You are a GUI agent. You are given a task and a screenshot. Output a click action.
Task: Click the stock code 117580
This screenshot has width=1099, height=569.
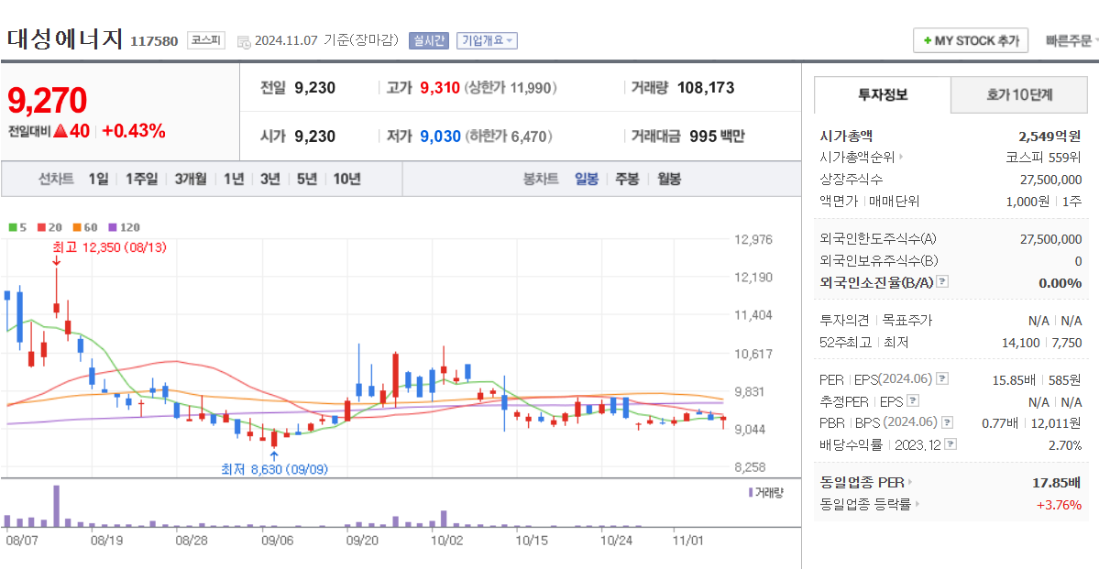[x=153, y=41]
